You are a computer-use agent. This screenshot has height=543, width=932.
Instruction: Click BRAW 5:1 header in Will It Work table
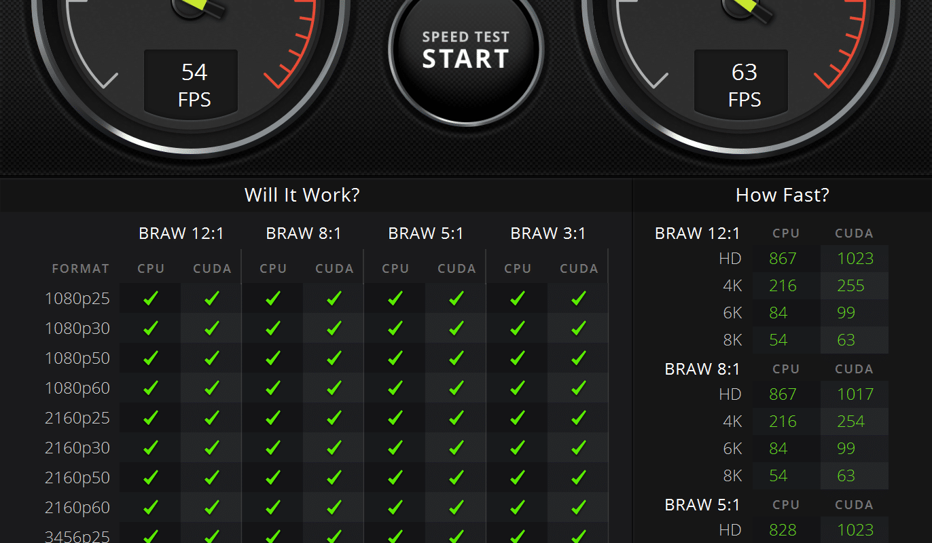[x=426, y=233]
